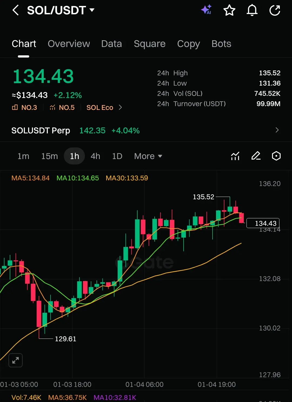Tap the volume MA5:36.75K label
This screenshot has height=402, width=292.
(67, 397)
